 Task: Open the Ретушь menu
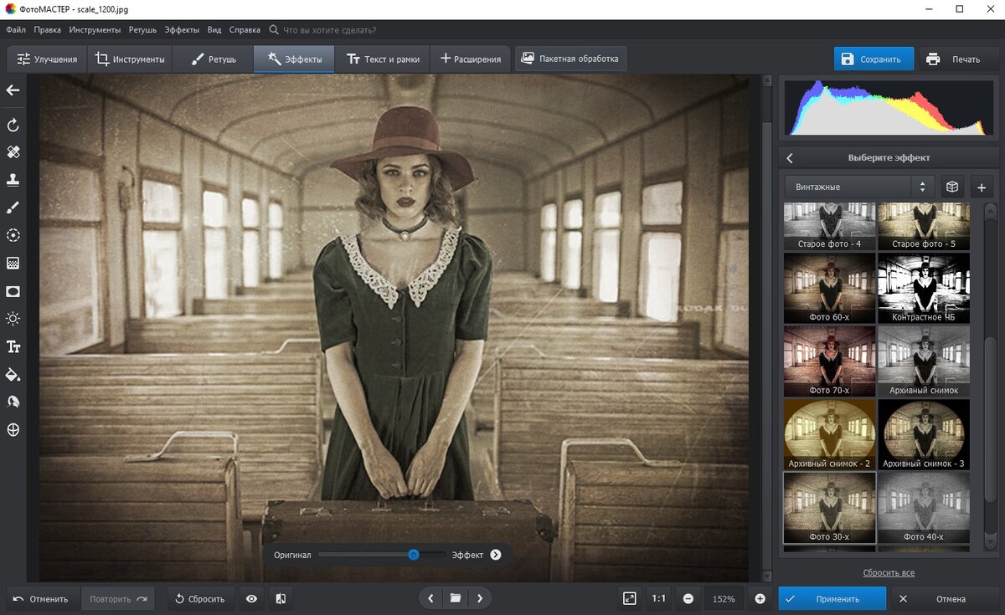(142, 29)
